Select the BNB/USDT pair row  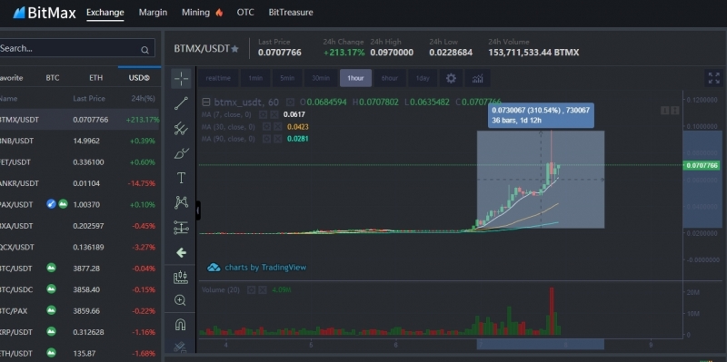pos(79,141)
